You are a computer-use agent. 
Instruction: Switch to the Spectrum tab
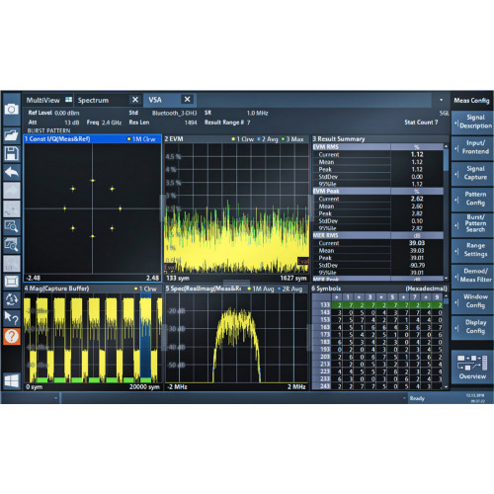click(93, 100)
